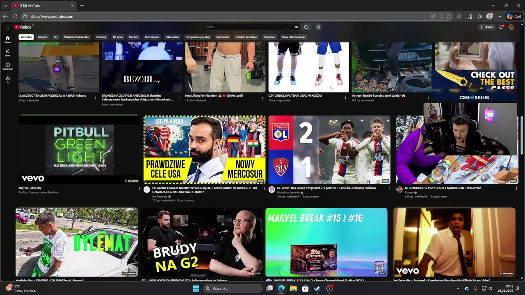Open browser settings three-dot menu

(499, 16)
